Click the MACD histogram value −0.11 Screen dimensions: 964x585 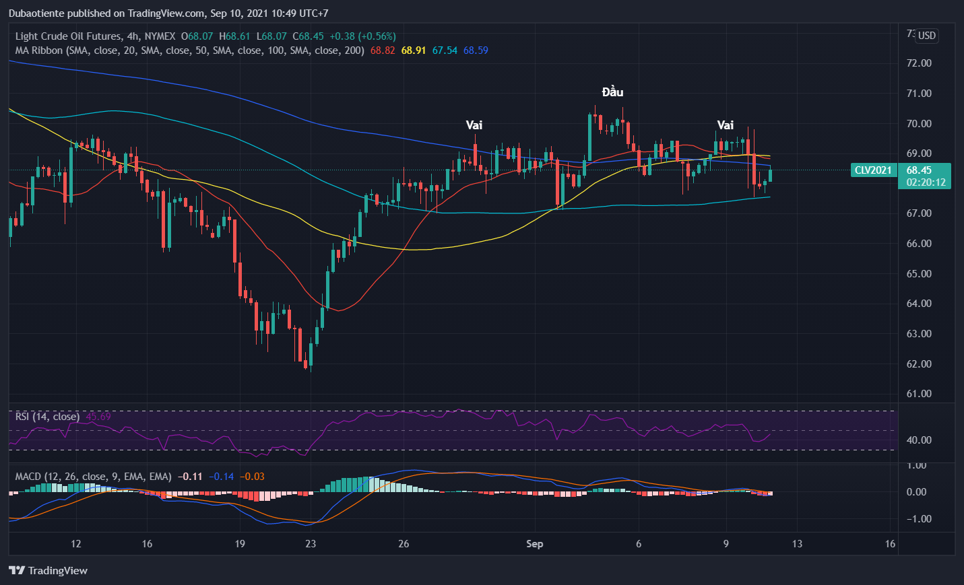[x=190, y=477]
